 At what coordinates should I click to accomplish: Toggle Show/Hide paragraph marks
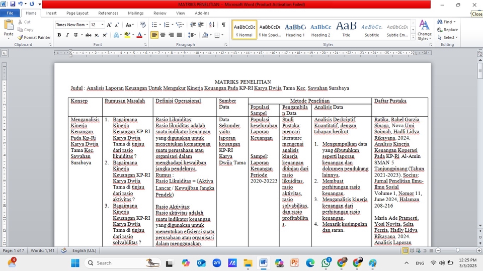point(223,25)
